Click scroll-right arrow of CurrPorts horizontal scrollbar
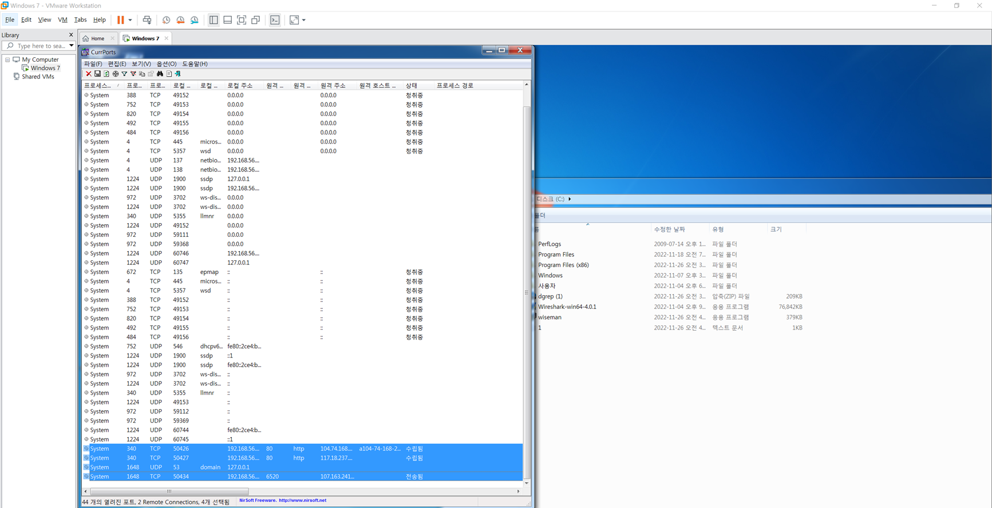Viewport: 992px width, 508px height. point(518,491)
